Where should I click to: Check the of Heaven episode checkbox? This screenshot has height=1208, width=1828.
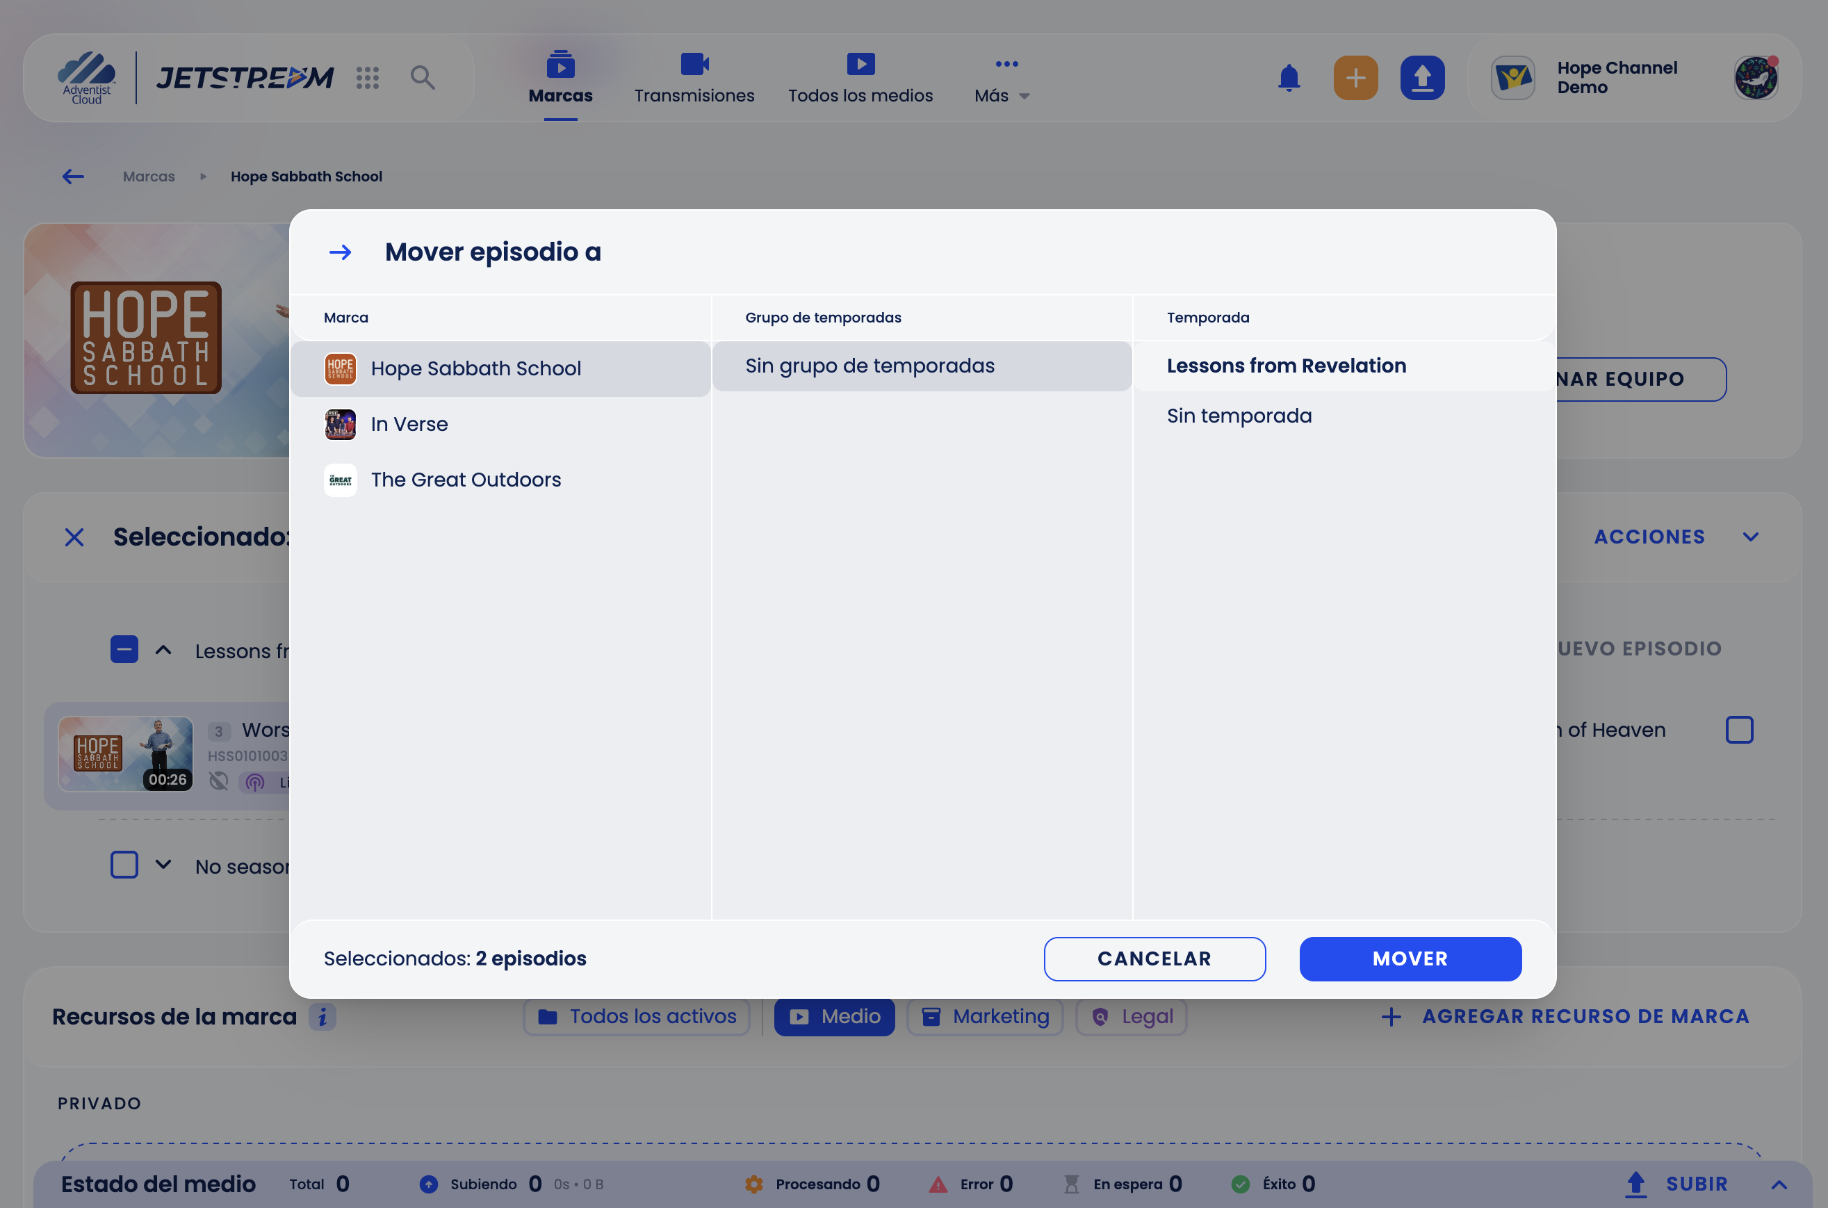1740,730
